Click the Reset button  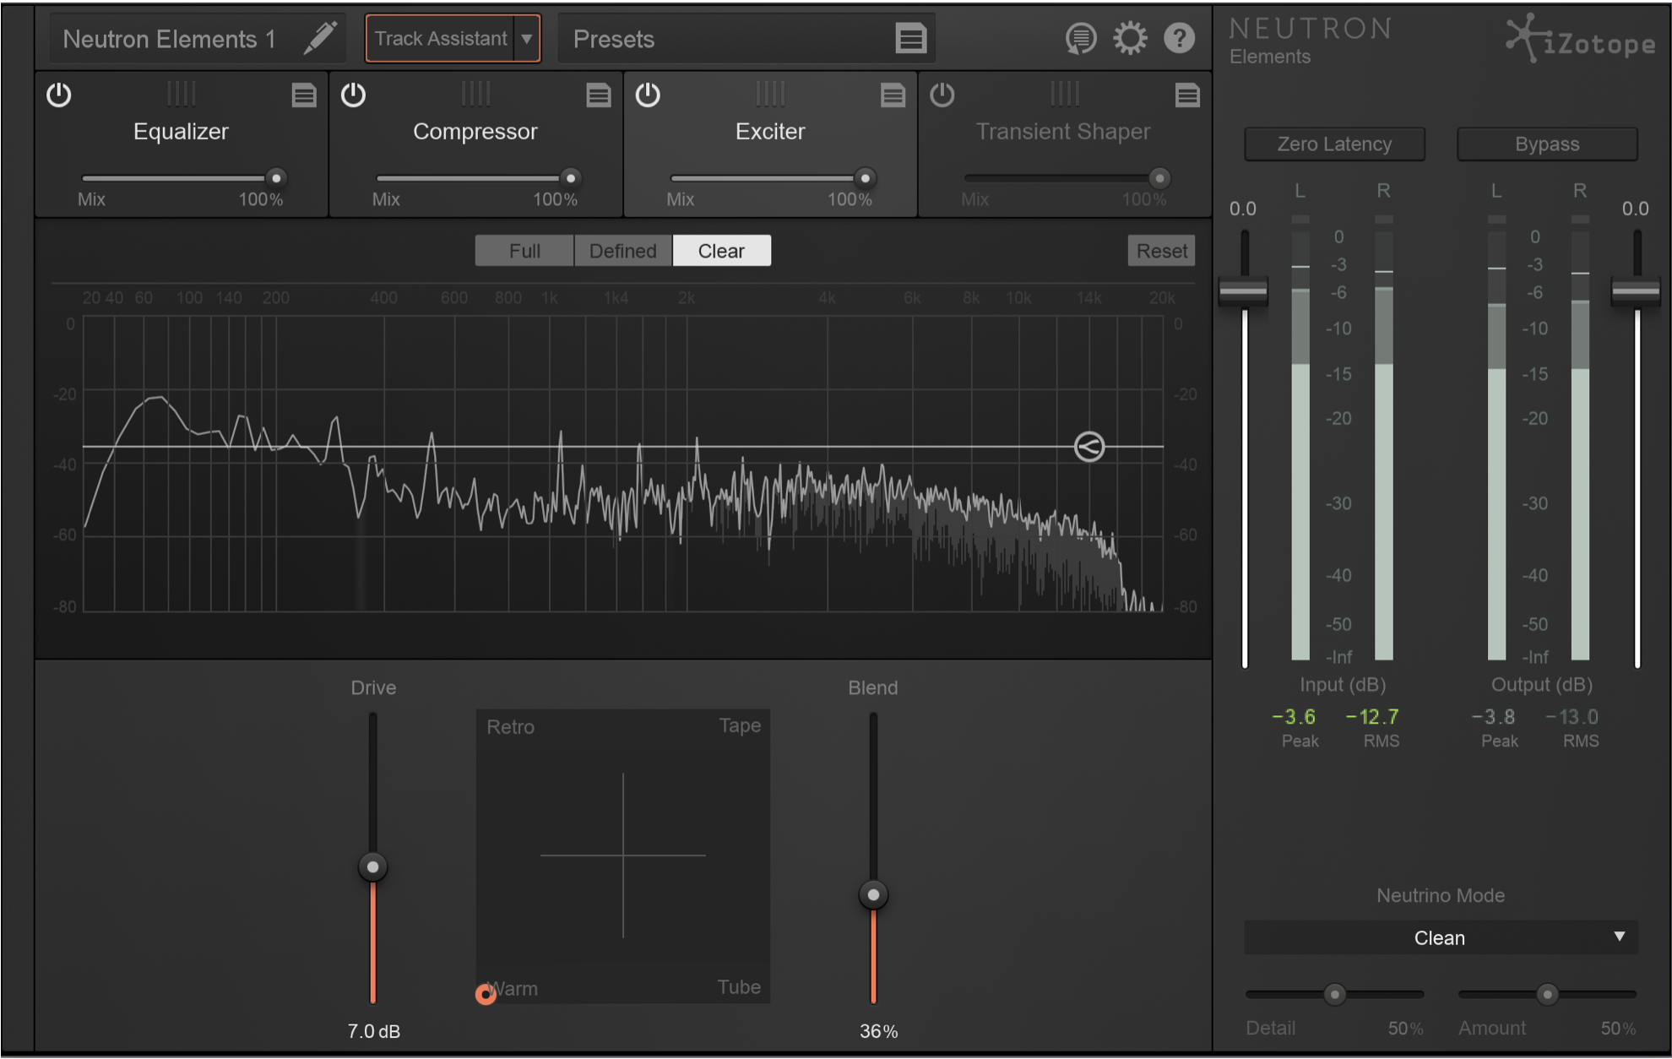[x=1161, y=251]
